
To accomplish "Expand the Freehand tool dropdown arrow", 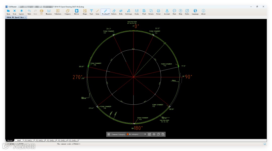I will [x=109, y=14].
